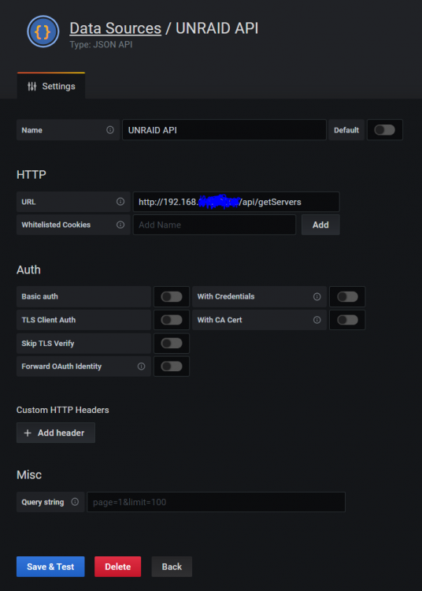422x591 pixels.
Task: Click the With Credentials info icon
Action: pos(317,296)
